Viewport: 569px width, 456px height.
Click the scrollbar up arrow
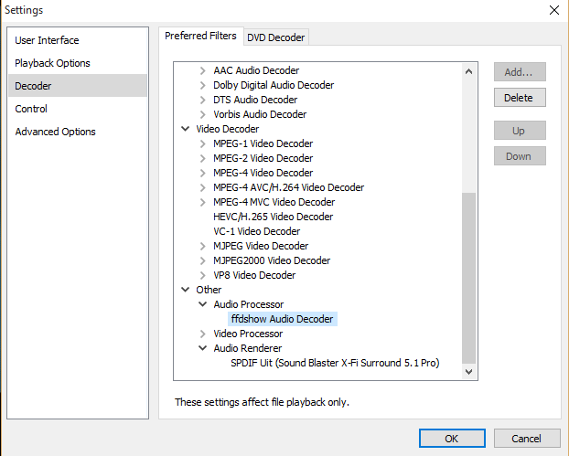[469, 70]
